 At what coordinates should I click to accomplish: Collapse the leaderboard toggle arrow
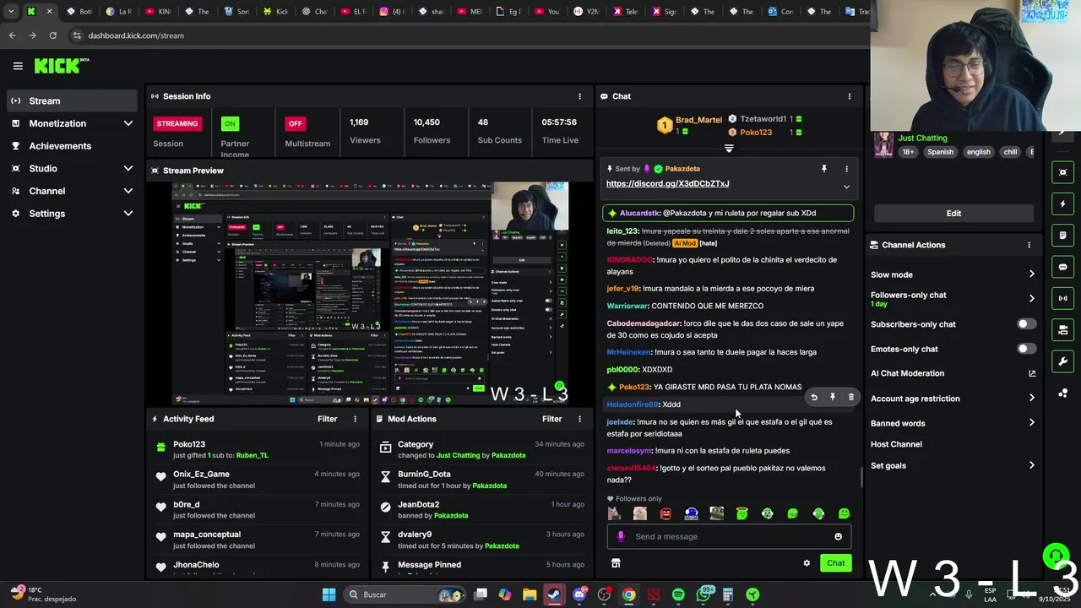729,149
